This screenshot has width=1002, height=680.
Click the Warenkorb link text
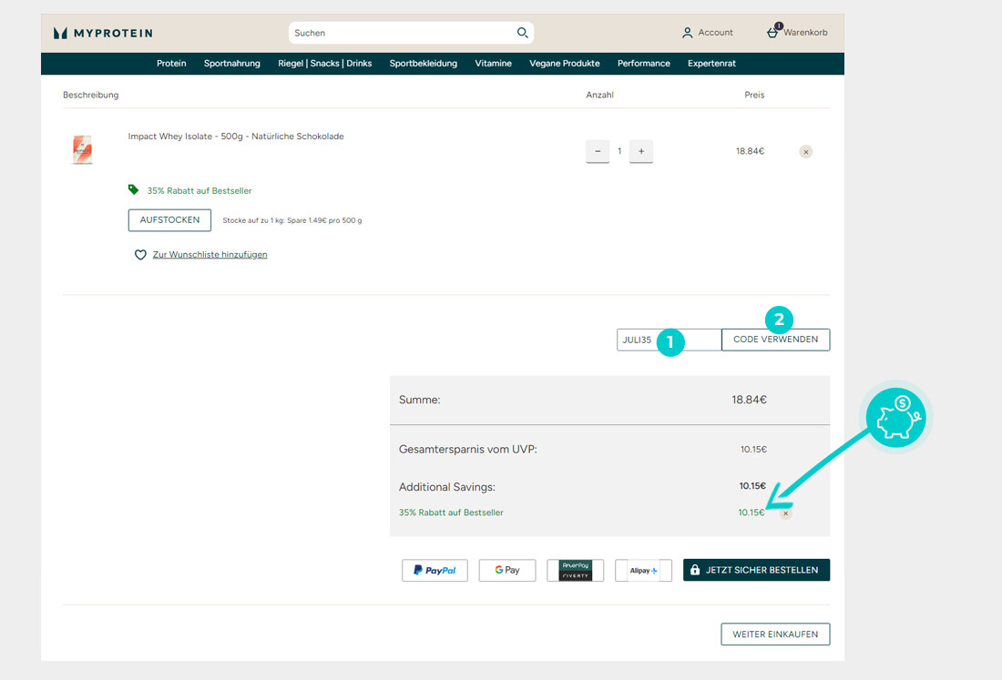(805, 33)
